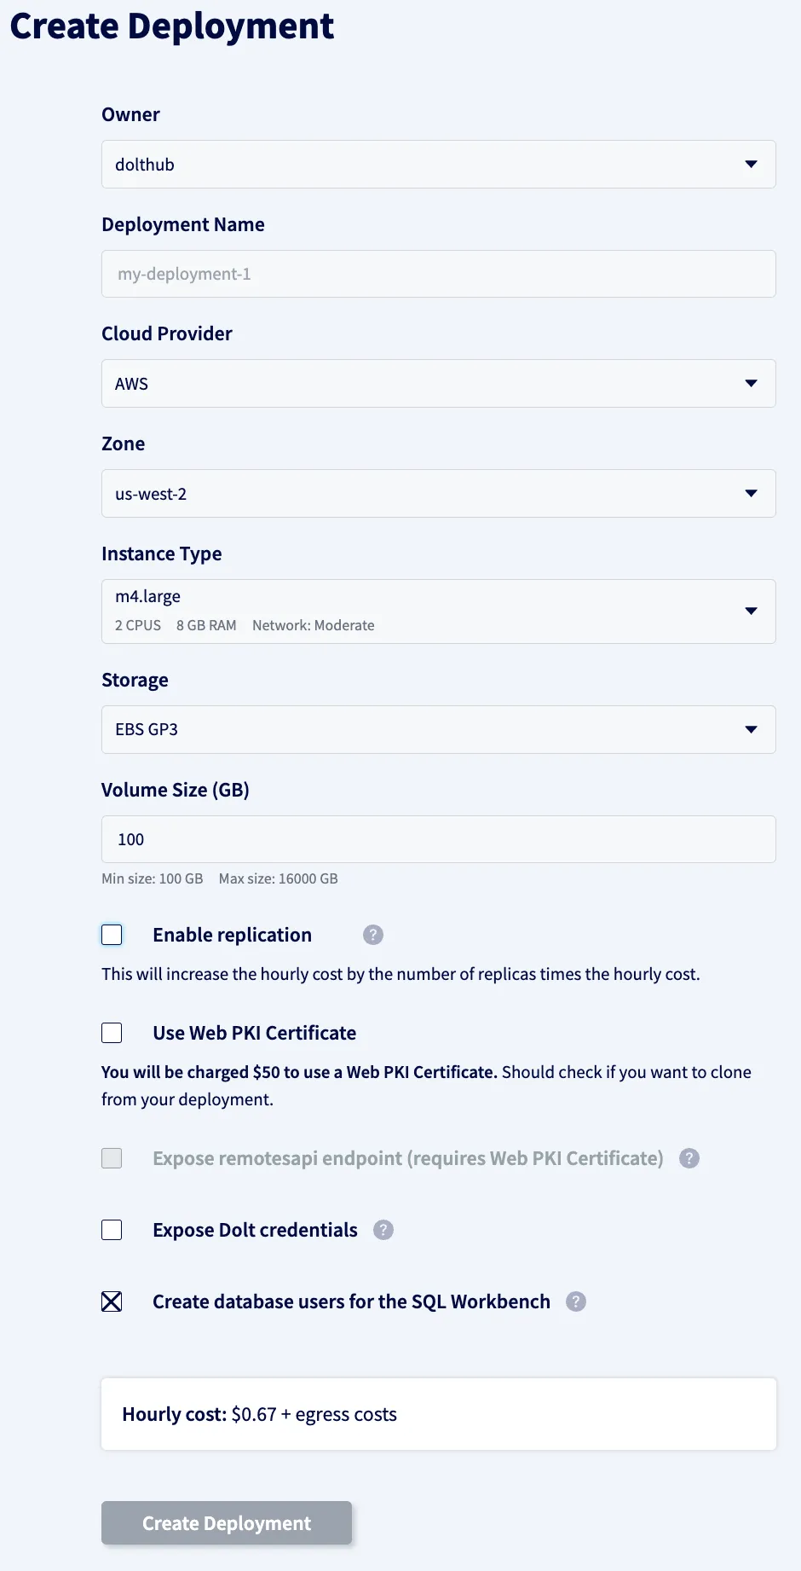
Task: Click the Zone dropdown arrow icon
Action: click(752, 493)
